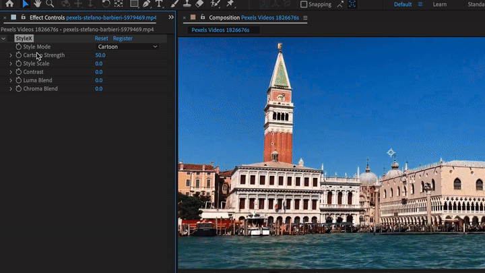The width and height of the screenshot is (485, 273).
Task: Toggle the Luma Blend stopwatch
Action: [19, 80]
